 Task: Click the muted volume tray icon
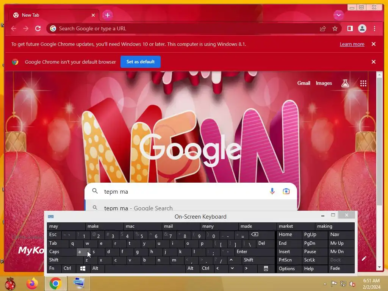click(x=352, y=284)
